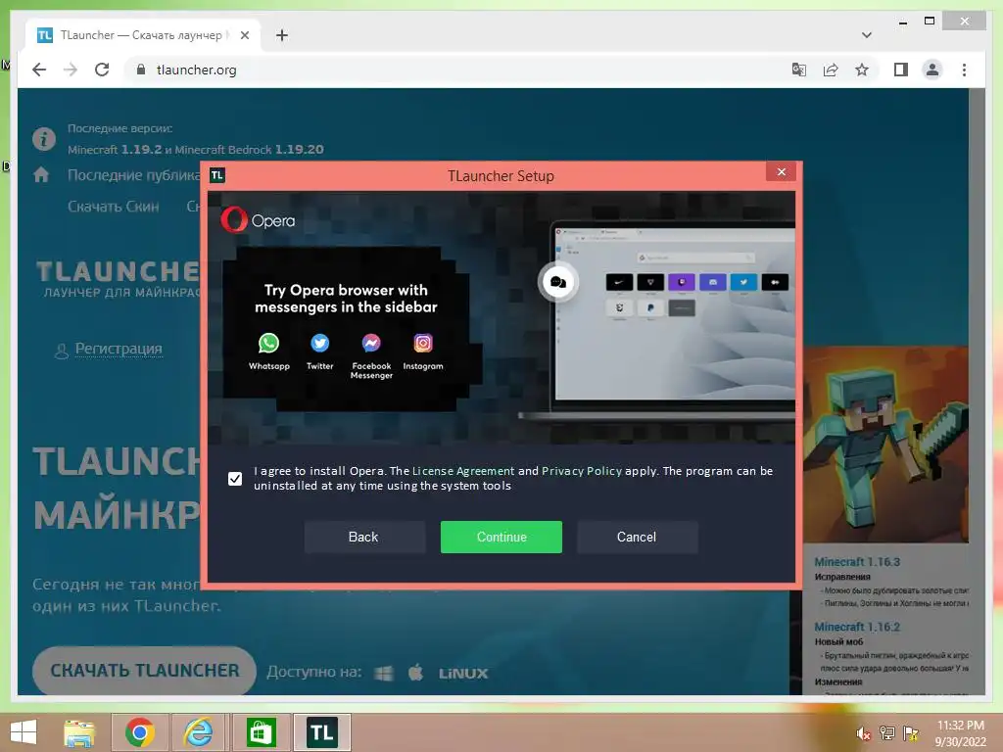The height and width of the screenshot is (752, 1003).
Task: Click the LINUX platform link
Action: coord(463,674)
